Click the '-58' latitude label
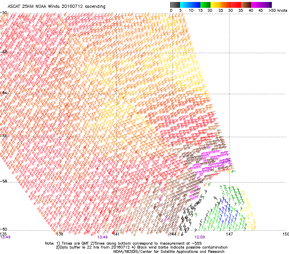289x254 pixels. click(4, 181)
